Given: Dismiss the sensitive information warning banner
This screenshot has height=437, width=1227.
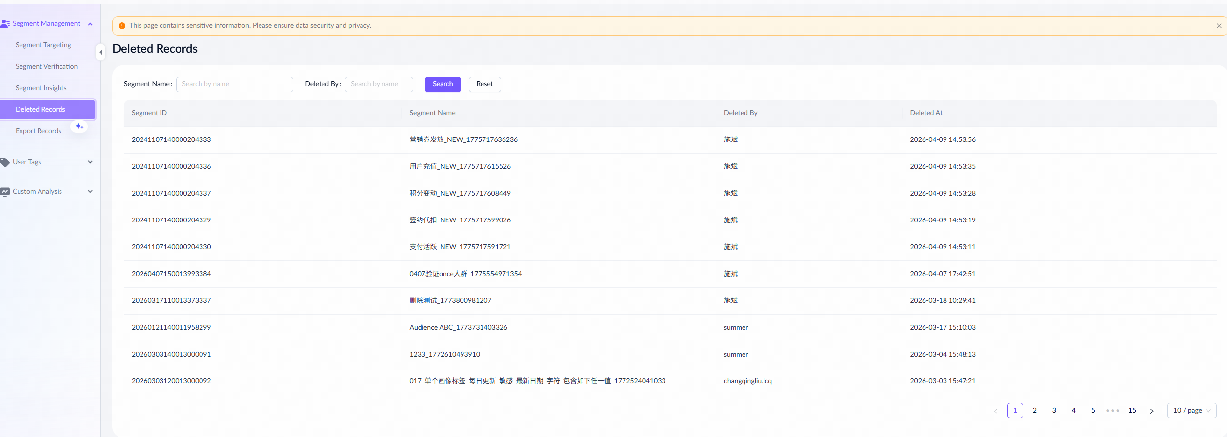Looking at the screenshot, I should point(1219,26).
